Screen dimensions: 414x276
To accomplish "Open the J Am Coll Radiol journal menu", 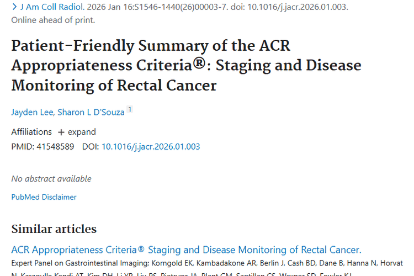I will (53, 8).
